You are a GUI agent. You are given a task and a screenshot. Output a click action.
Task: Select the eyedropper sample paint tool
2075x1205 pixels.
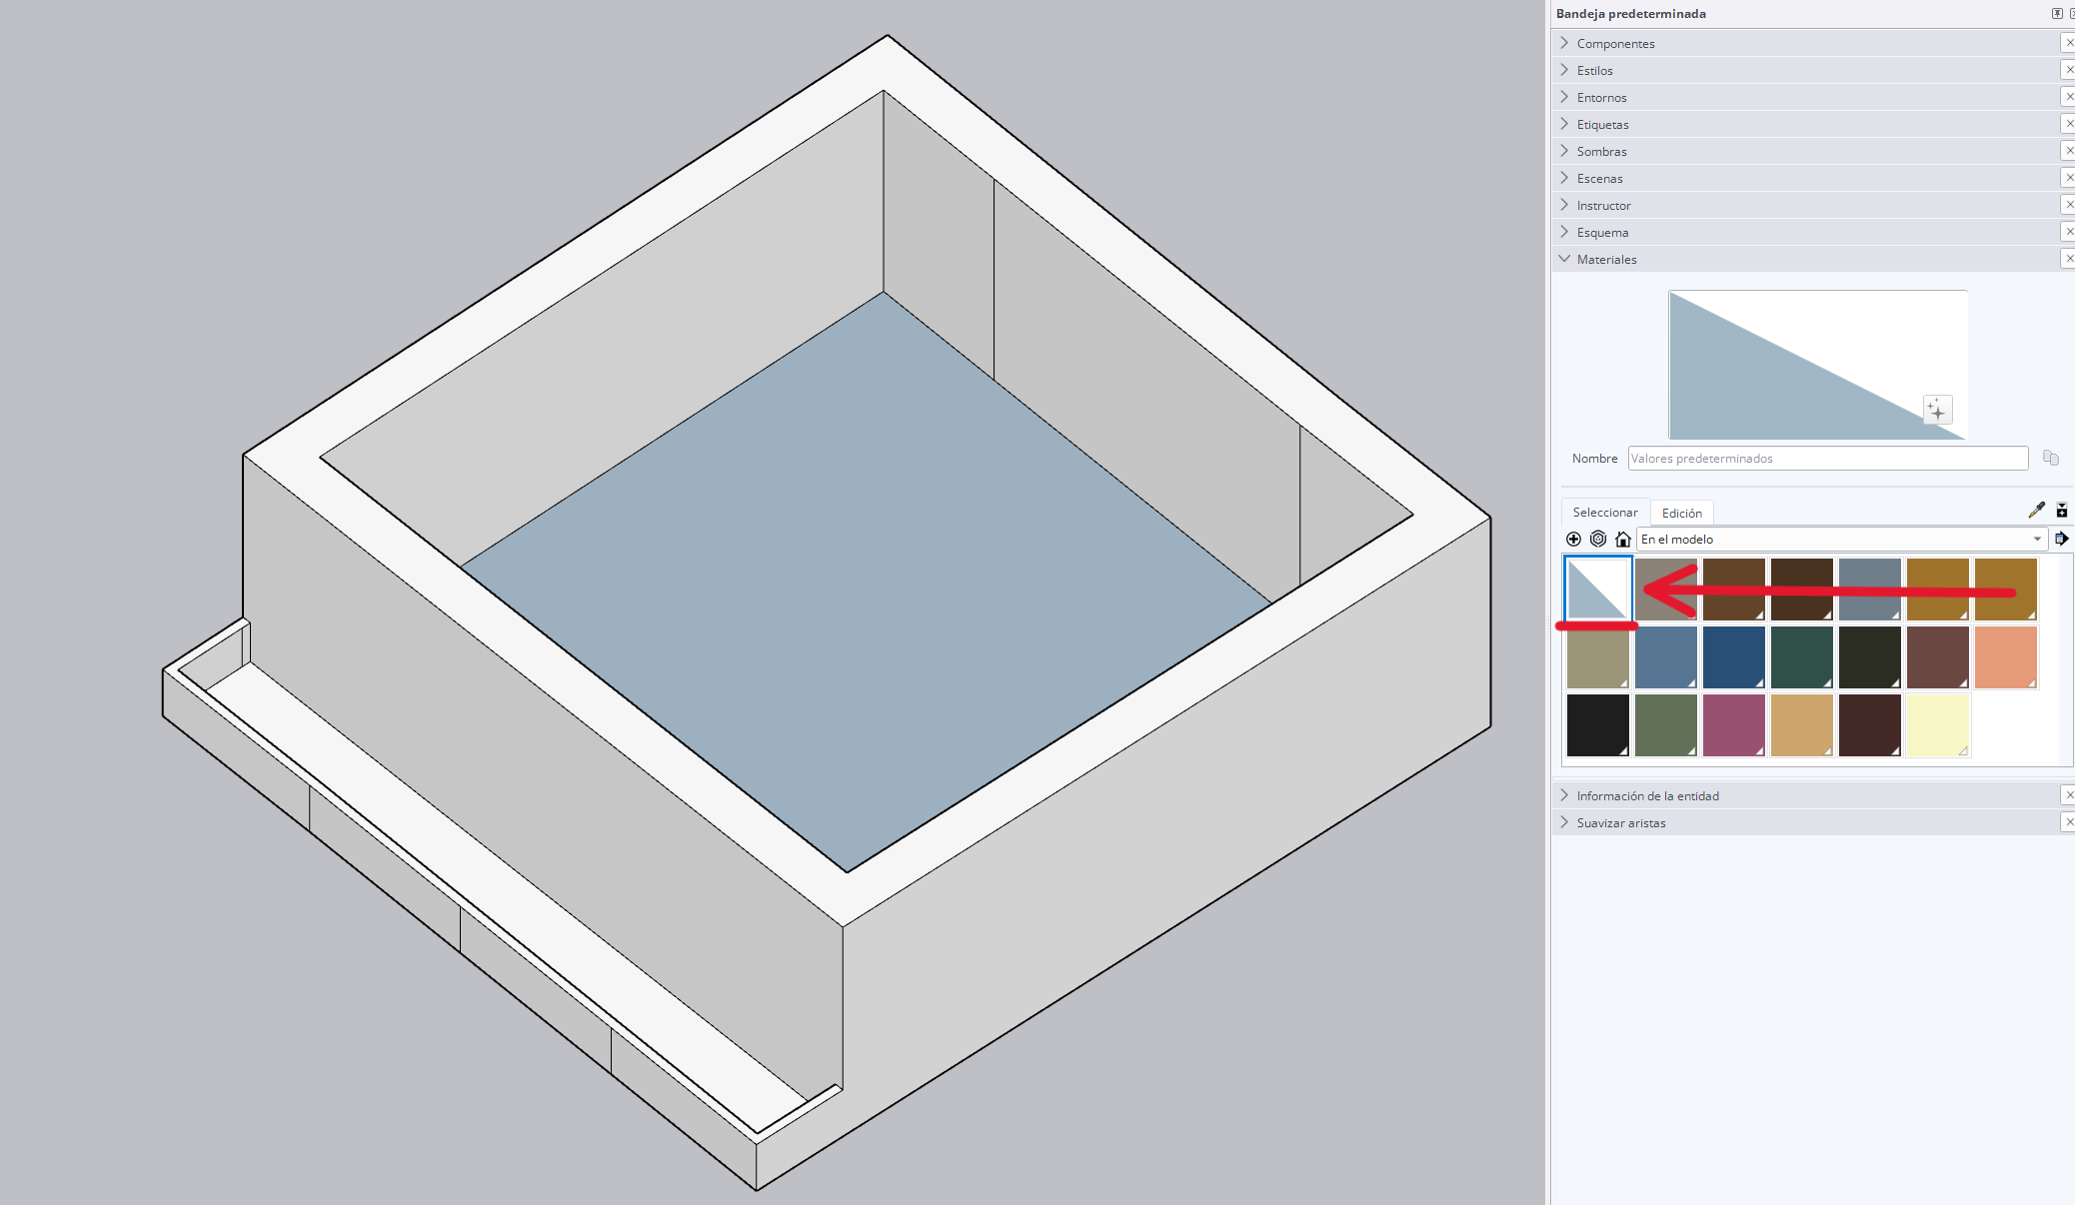[x=2036, y=511]
